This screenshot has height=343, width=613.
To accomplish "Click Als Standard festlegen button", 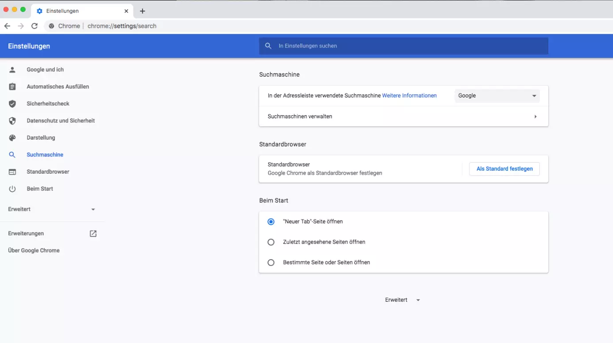I will (504, 169).
